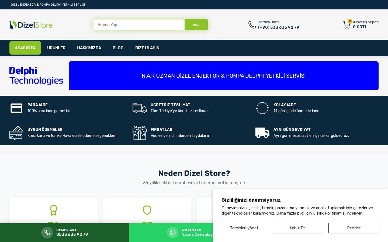Click the credit card icon for Para İade
Image resolution: width=388 pixels, height=242 pixels.
click(x=16, y=108)
